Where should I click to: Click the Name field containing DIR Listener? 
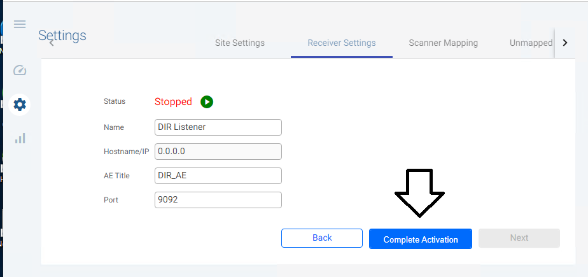(218, 127)
